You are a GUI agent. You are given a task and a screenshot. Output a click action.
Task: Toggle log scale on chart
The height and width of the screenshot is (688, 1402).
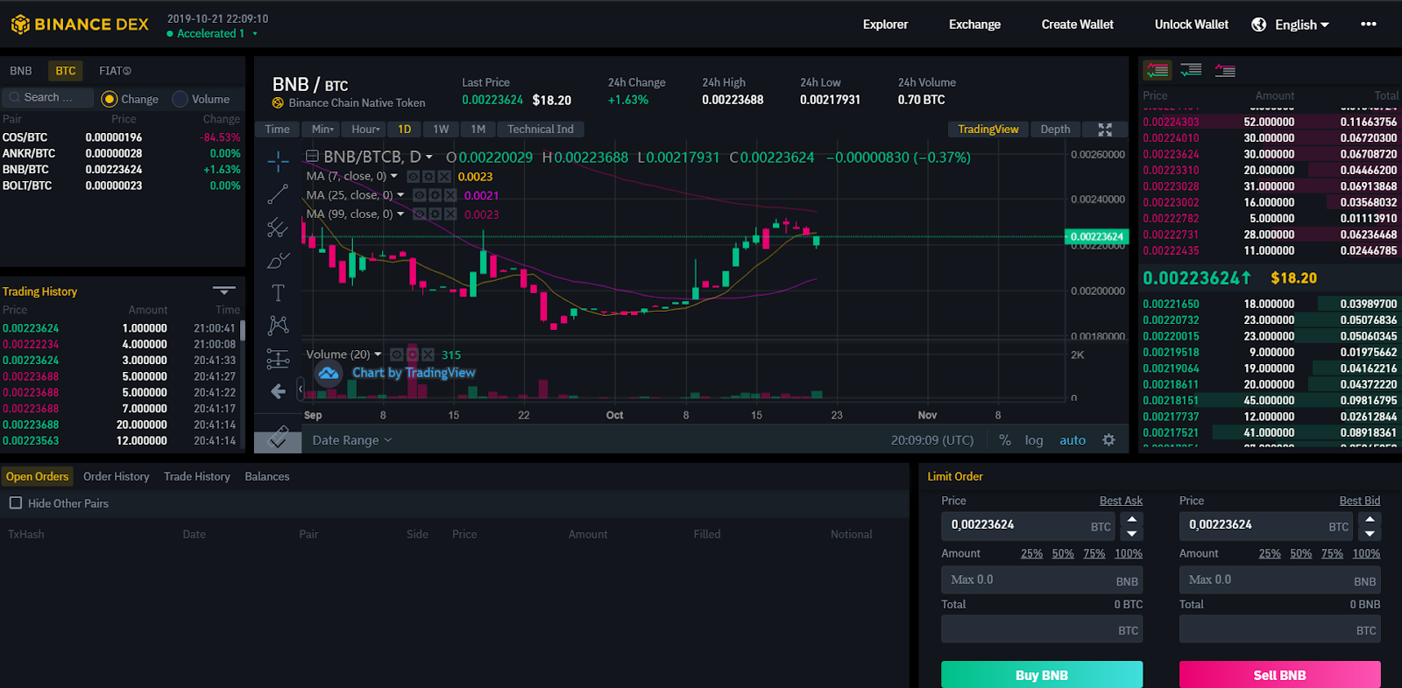(1034, 440)
